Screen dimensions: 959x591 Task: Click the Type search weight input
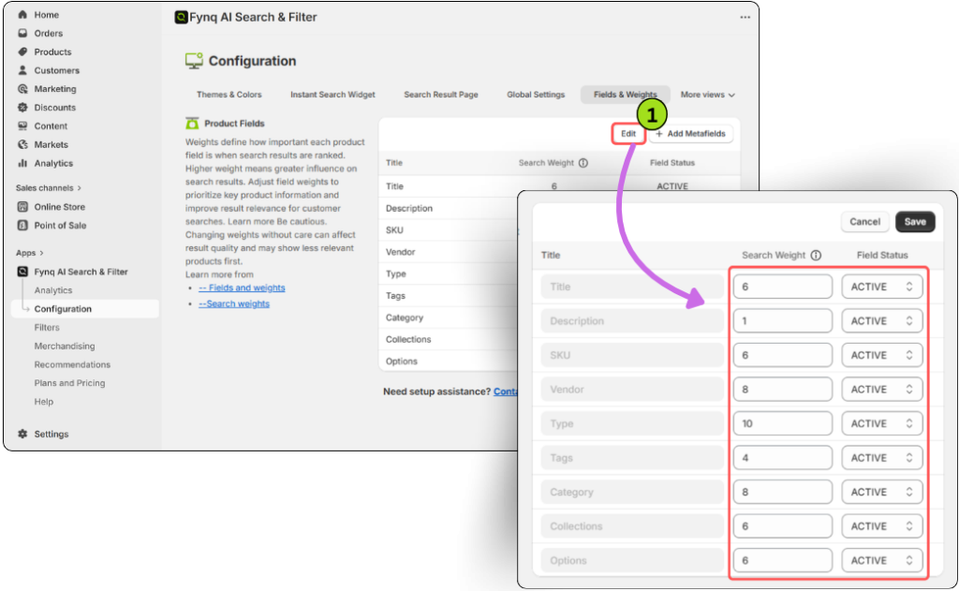pos(783,424)
